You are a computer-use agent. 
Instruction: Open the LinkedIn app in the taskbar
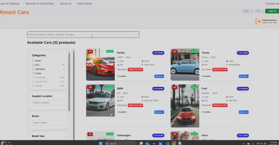click(160, 143)
